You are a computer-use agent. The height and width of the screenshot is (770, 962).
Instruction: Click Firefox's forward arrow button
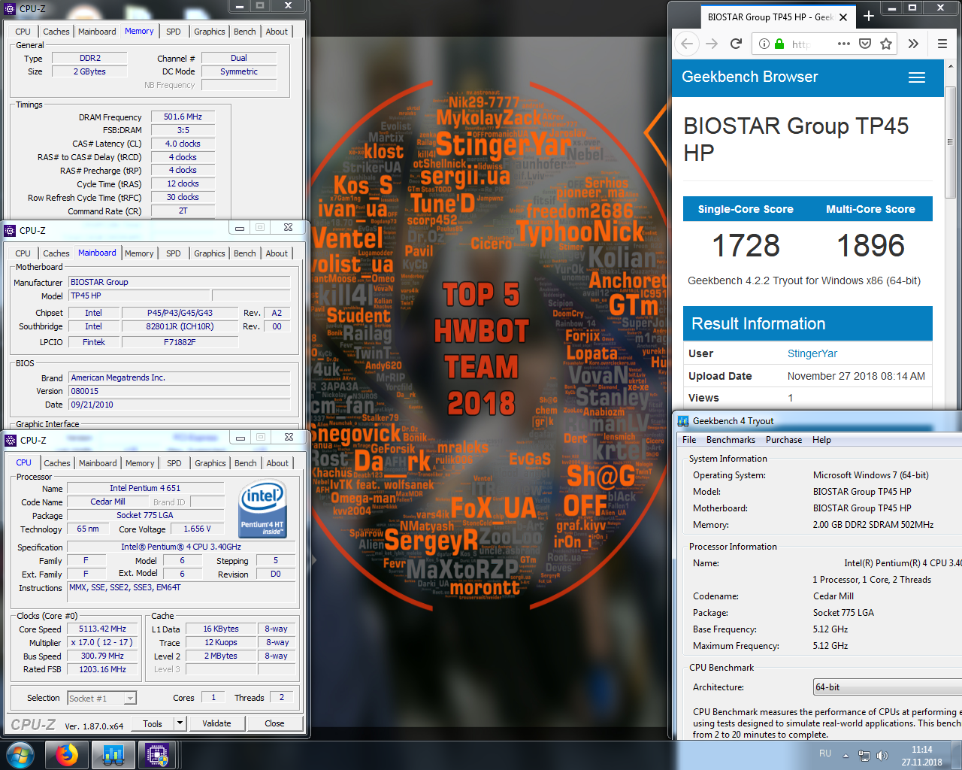[x=712, y=44]
